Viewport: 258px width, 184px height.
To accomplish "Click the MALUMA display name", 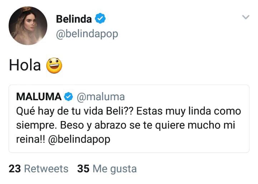I will [x=39, y=97].
